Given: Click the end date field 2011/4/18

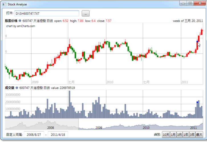Looking at the screenshot, I should [58, 135].
